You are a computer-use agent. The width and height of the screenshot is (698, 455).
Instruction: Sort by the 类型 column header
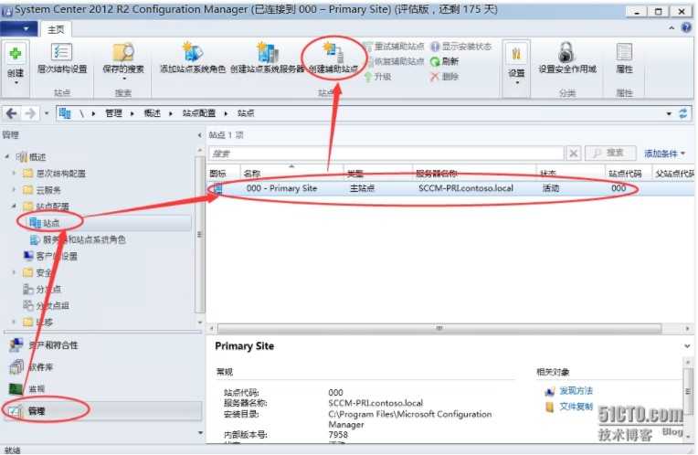(378, 174)
